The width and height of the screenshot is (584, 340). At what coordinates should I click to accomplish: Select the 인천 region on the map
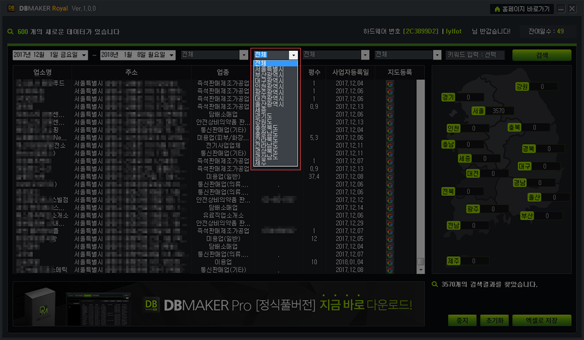tap(453, 128)
